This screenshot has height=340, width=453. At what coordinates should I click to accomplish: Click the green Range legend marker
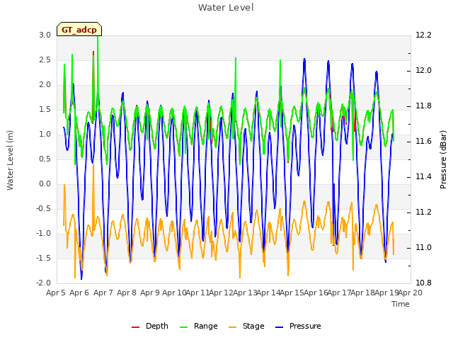[x=184, y=327]
